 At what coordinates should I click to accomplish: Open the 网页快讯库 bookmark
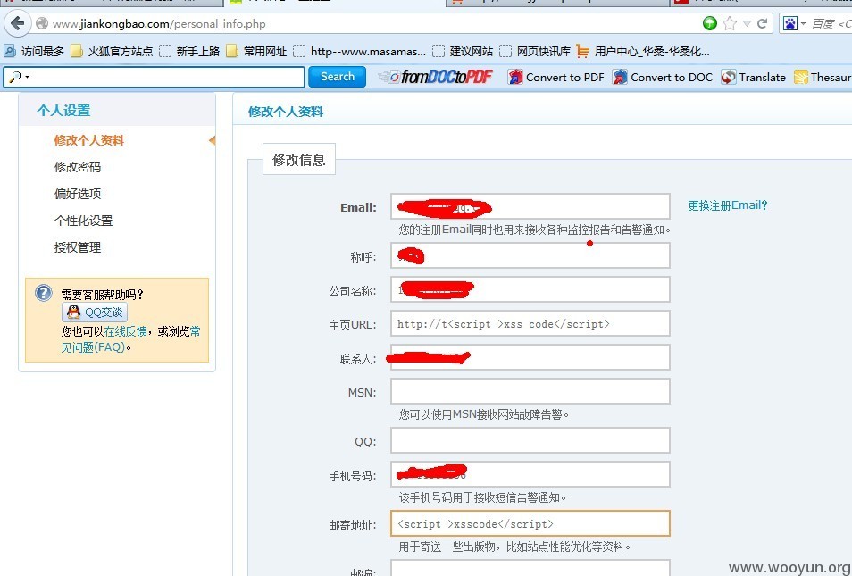pos(535,51)
